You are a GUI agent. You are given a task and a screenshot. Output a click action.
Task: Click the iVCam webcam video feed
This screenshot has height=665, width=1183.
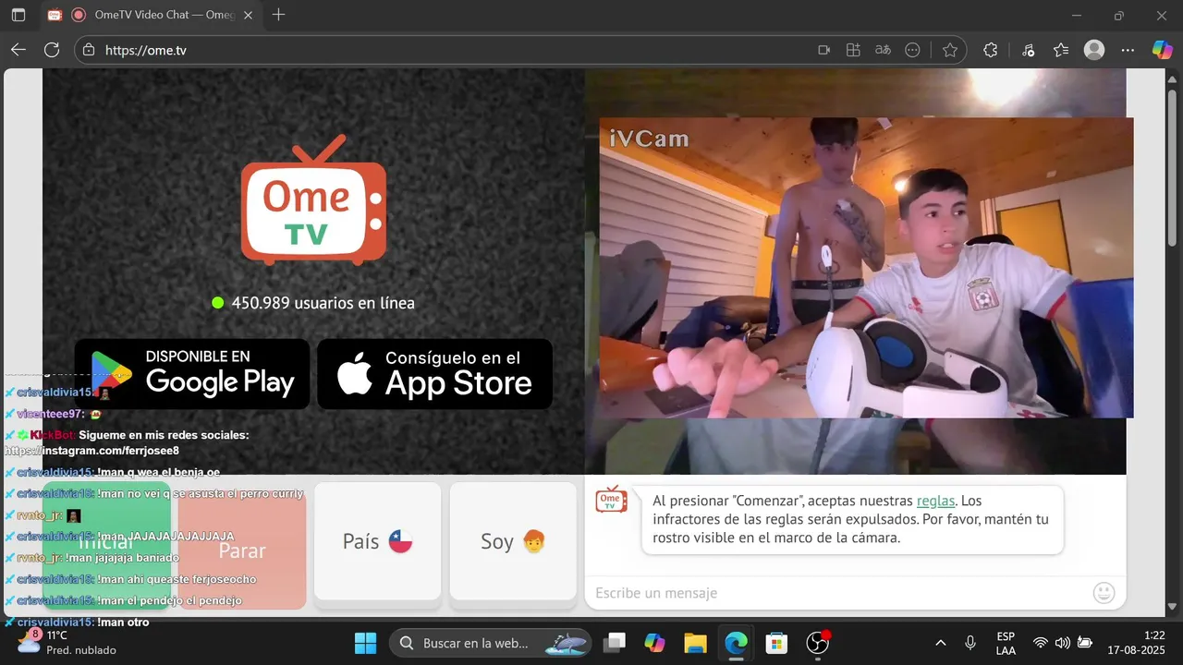866,268
